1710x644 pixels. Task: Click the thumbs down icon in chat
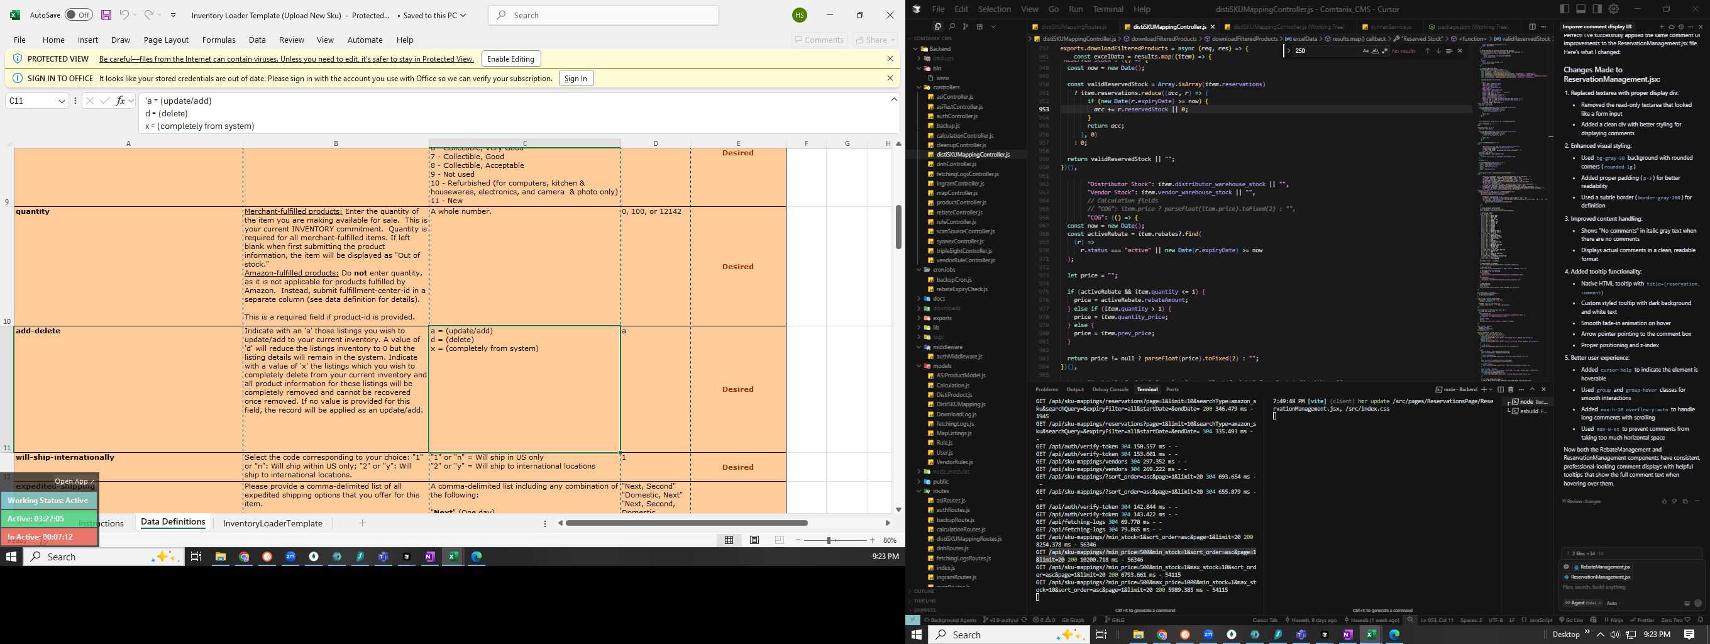[1674, 501]
